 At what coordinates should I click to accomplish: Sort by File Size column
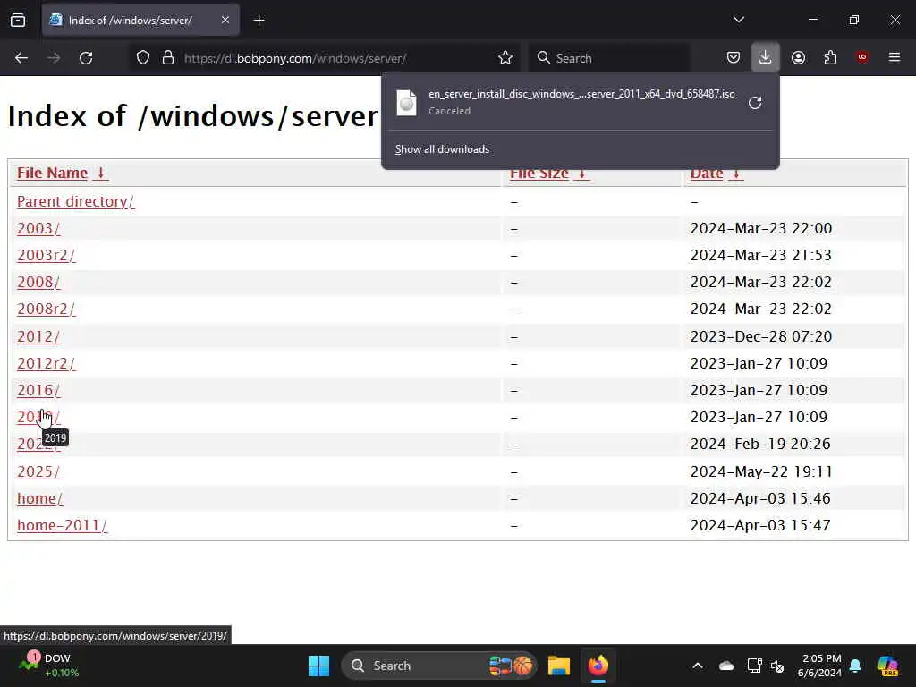[x=539, y=174]
